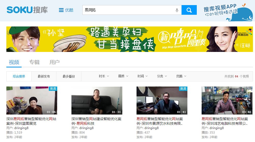Expand the 画质 filter dropdown
Screen dimensions: 255x142
(123, 76)
